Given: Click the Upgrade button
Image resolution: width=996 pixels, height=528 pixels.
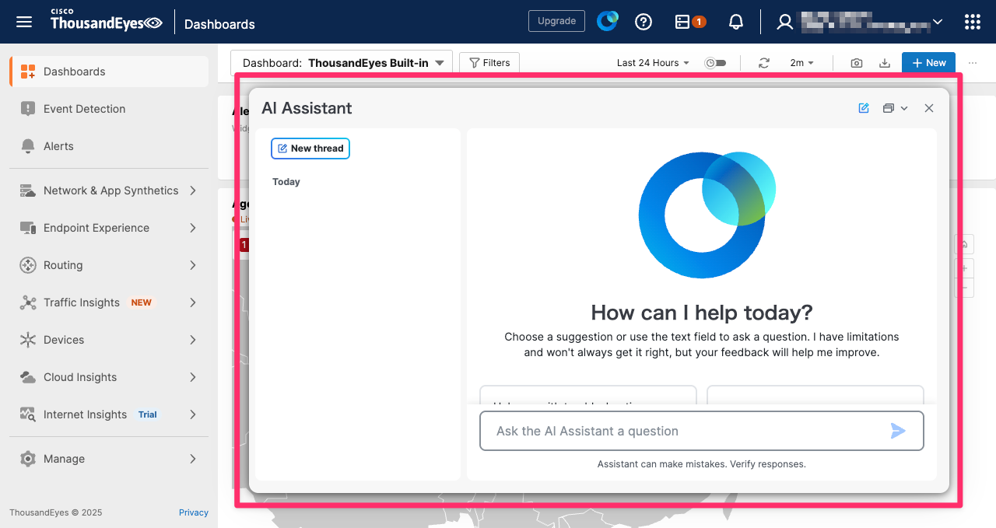Looking at the screenshot, I should click(x=556, y=21).
